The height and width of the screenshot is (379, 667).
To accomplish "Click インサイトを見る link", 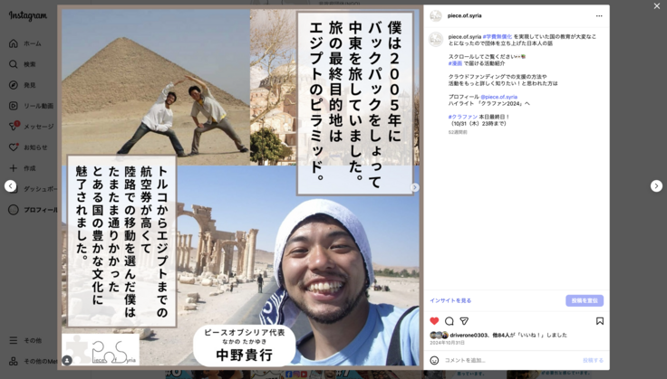I will (x=450, y=300).
